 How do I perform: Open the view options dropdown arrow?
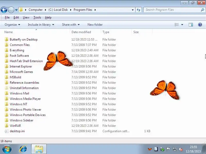point(182,25)
